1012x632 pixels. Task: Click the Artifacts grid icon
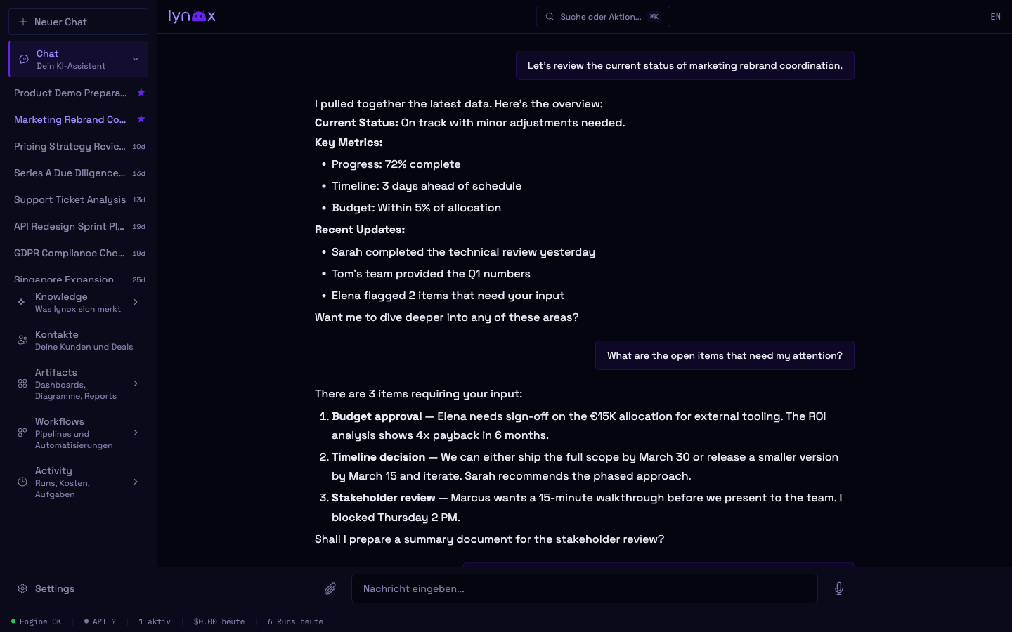point(21,384)
